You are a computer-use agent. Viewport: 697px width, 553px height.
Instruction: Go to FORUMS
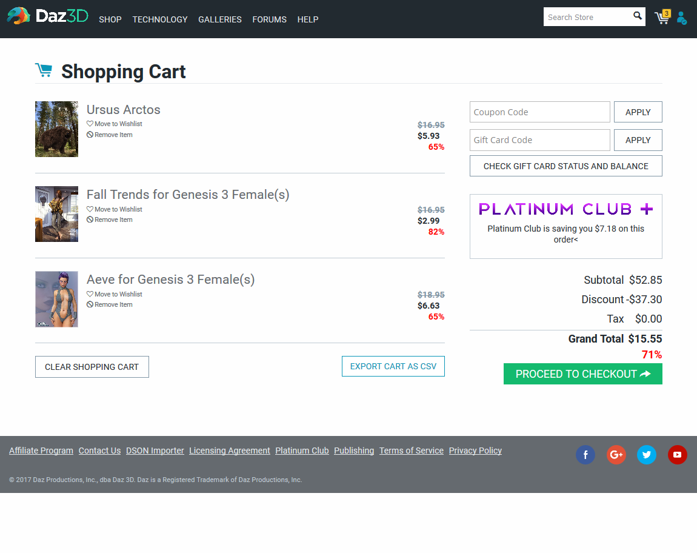(x=269, y=19)
